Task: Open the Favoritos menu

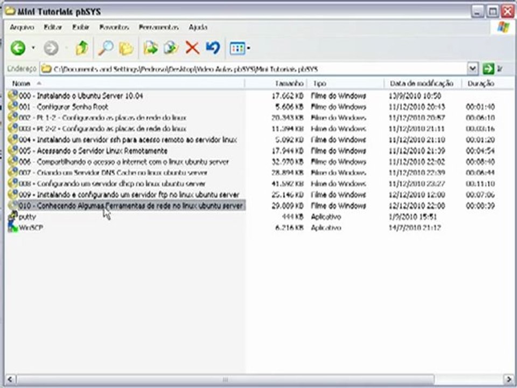Action: tap(114, 27)
